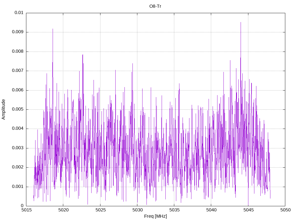The width and height of the screenshot is (293, 220).
Task: Click the y-axis label Amplitude
Action: (x=3, y=109)
